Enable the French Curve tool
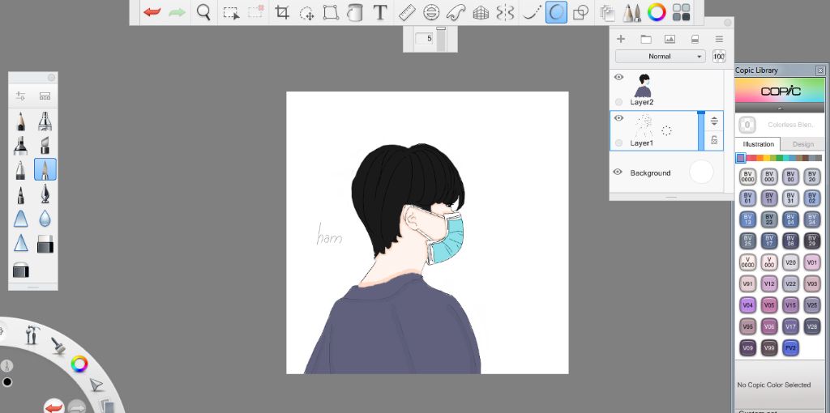 [x=456, y=12]
